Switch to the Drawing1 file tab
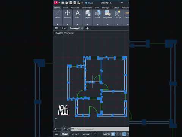The width and height of the screenshot is (182, 137). coord(75,29)
